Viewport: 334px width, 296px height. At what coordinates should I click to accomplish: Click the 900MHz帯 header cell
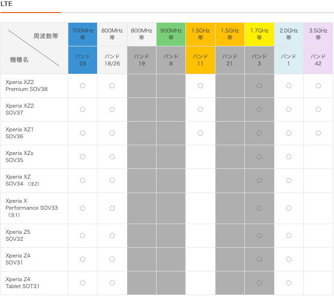(x=171, y=34)
